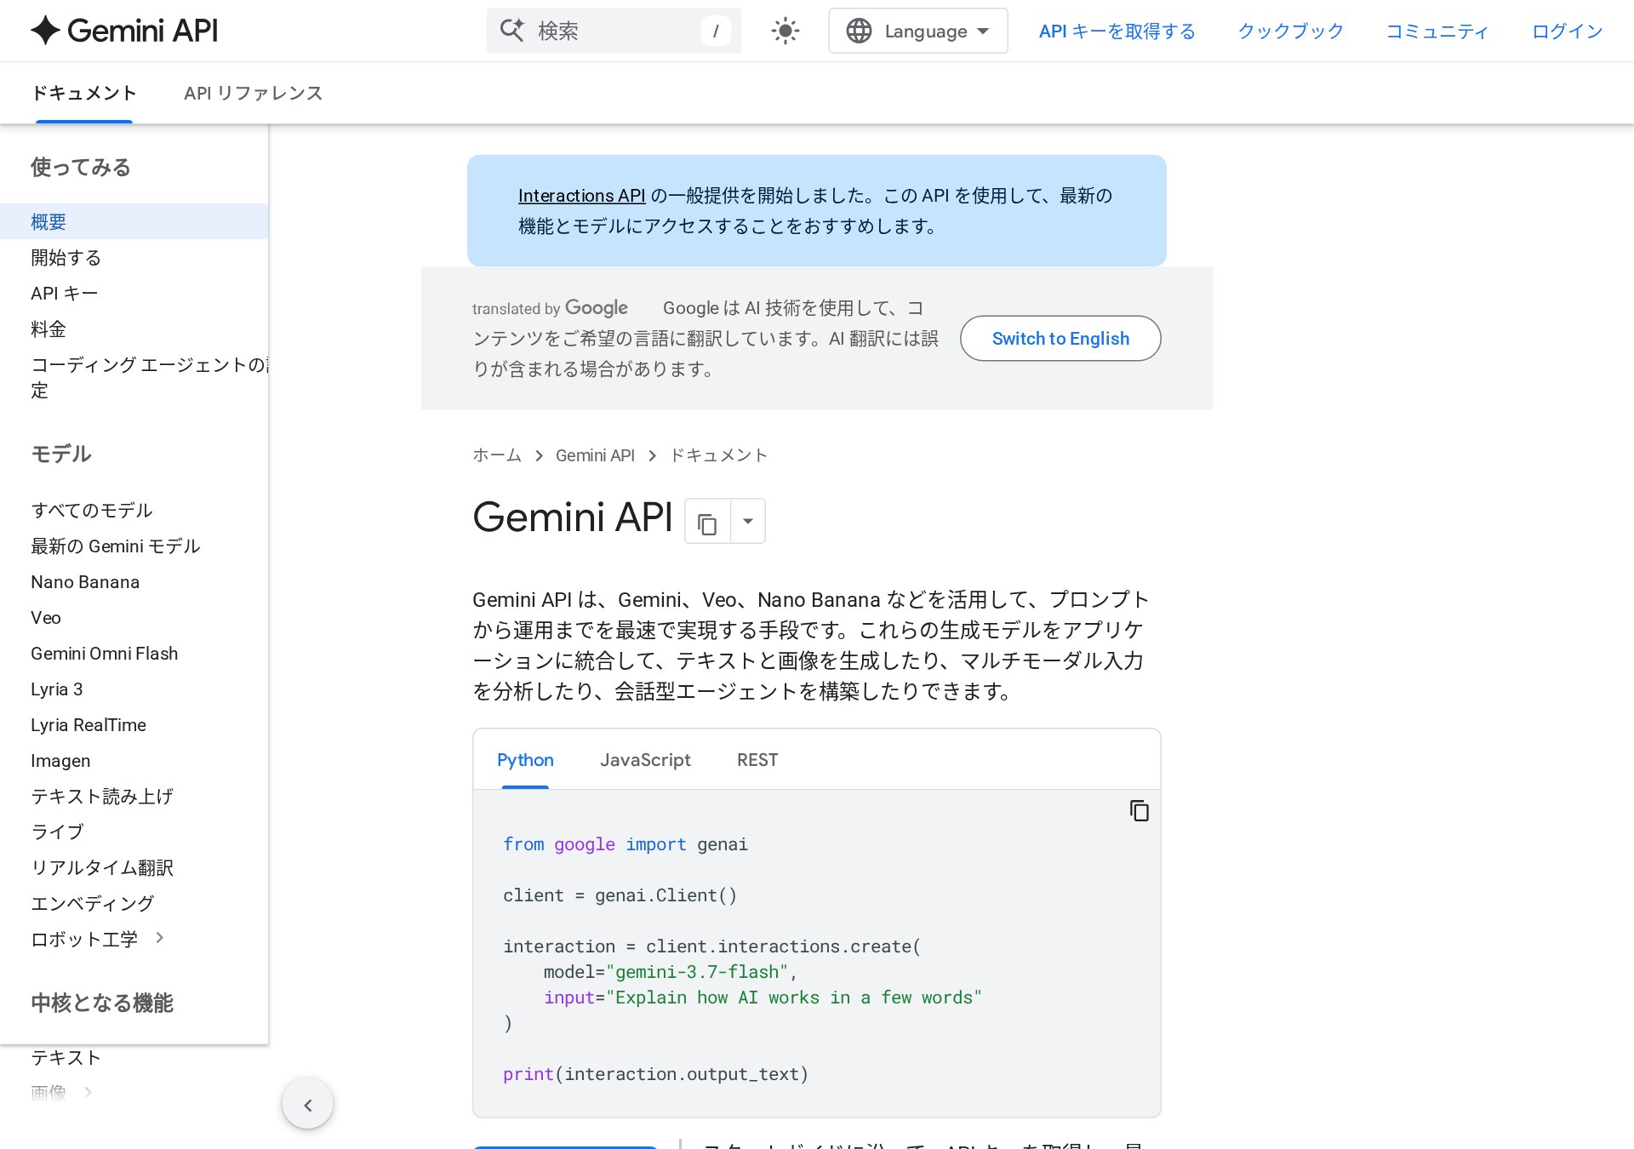Viewport: 1634px width, 1149px height.
Task: Select the Python code tab
Action: (525, 760)
